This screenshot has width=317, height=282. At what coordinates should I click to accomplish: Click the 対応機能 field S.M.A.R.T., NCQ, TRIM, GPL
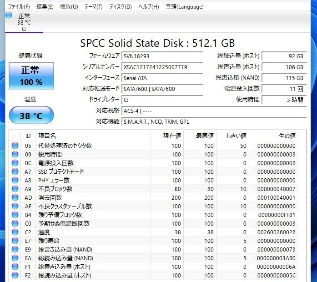pyautogui.click(x=214, y=122)
